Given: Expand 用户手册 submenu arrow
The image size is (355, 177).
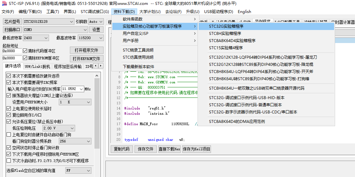Looking at the screenshot, I should [195, 41].
